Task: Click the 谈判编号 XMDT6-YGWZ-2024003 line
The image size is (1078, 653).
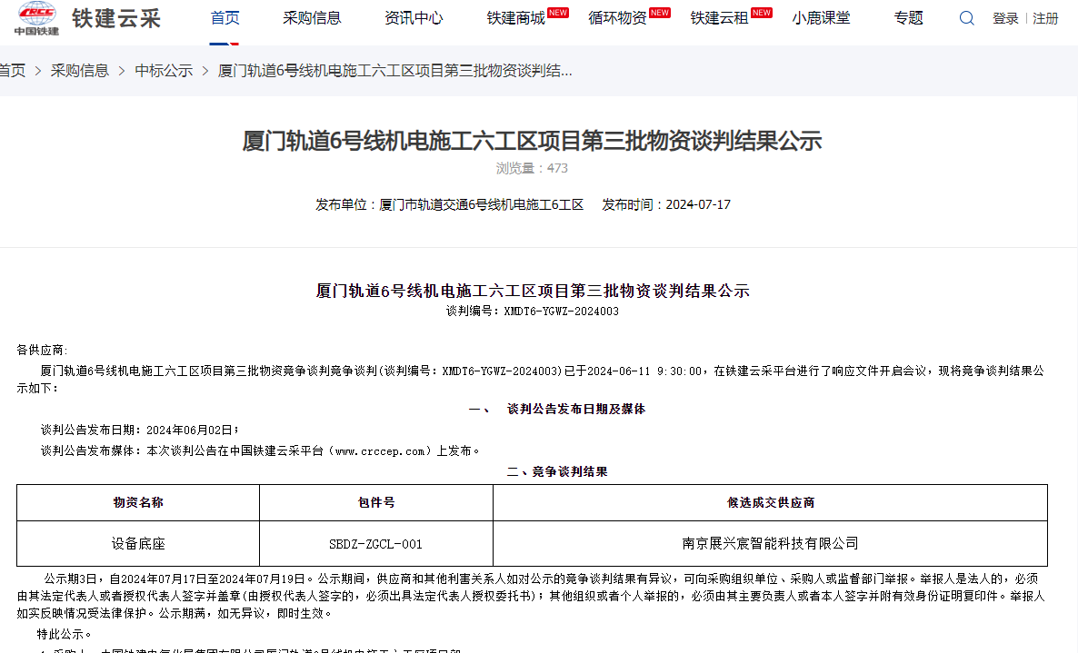Action: pos(532,311)
